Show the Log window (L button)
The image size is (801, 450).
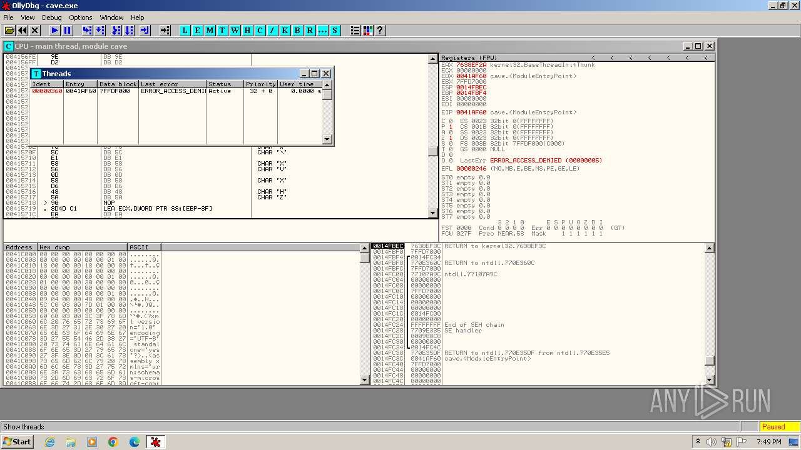click(185, 30)
